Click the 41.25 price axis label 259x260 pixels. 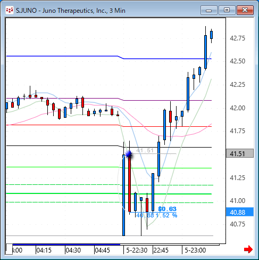pyautogui.click(x=237, y=177)
